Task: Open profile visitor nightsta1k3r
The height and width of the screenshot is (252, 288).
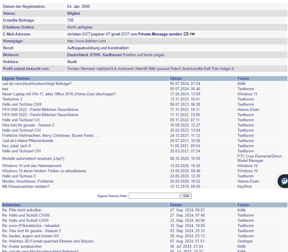Action: pos(106,69)
